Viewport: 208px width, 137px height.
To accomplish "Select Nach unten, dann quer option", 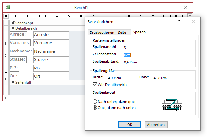I will tap(95, 102).
